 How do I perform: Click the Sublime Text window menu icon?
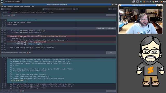coord(120,5)
